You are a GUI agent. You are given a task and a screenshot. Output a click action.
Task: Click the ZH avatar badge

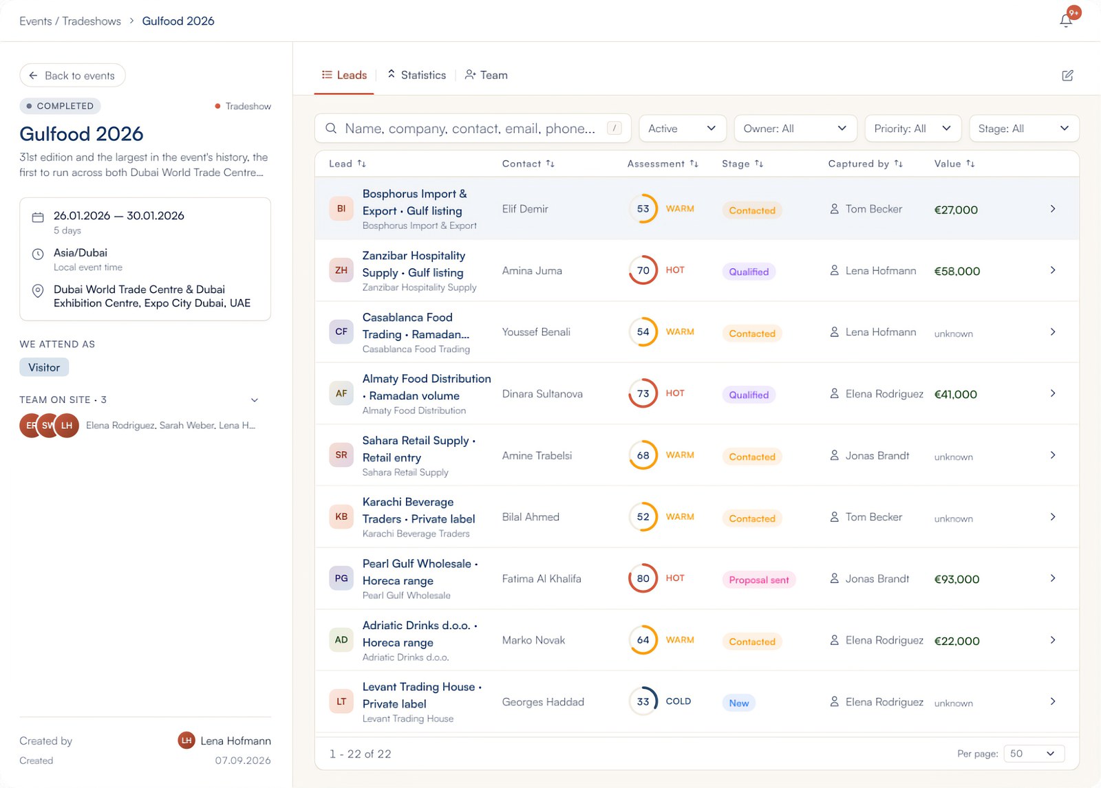point(341,270)
